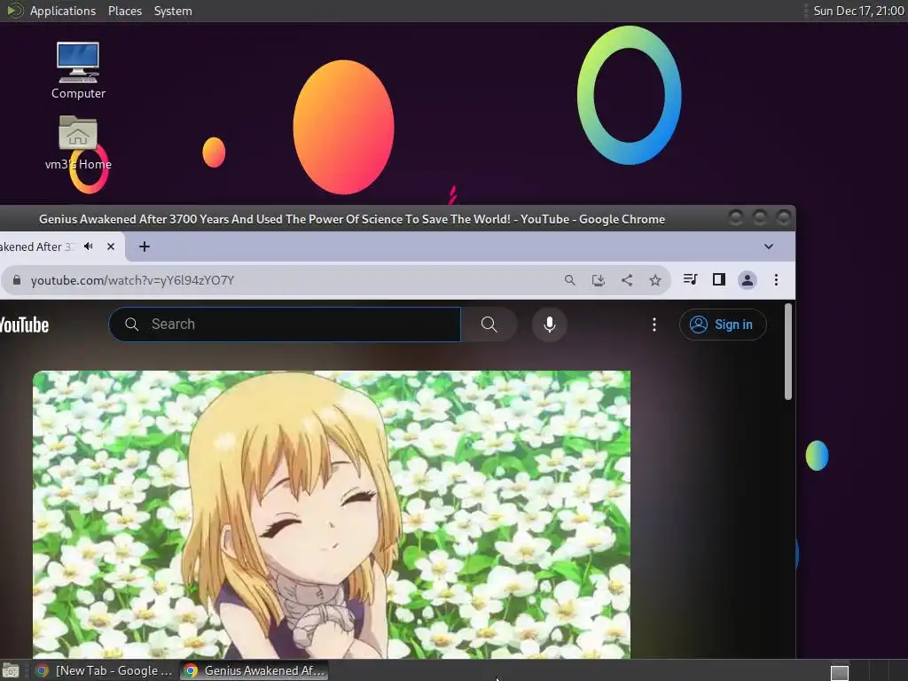908x681 pixels.
Task: Open Chrome media controls icon
Action: point(690,279)
